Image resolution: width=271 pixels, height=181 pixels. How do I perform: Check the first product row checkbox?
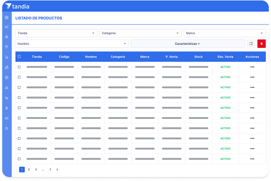click(19, 67)
